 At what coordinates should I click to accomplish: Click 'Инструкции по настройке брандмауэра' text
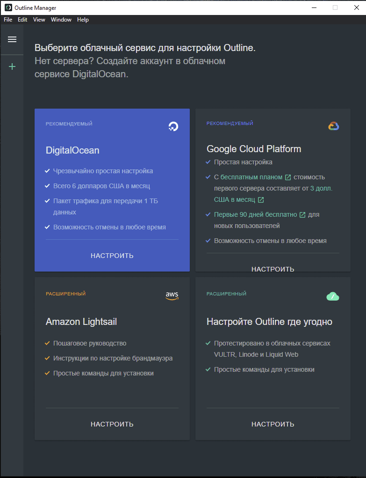point(113,358)
